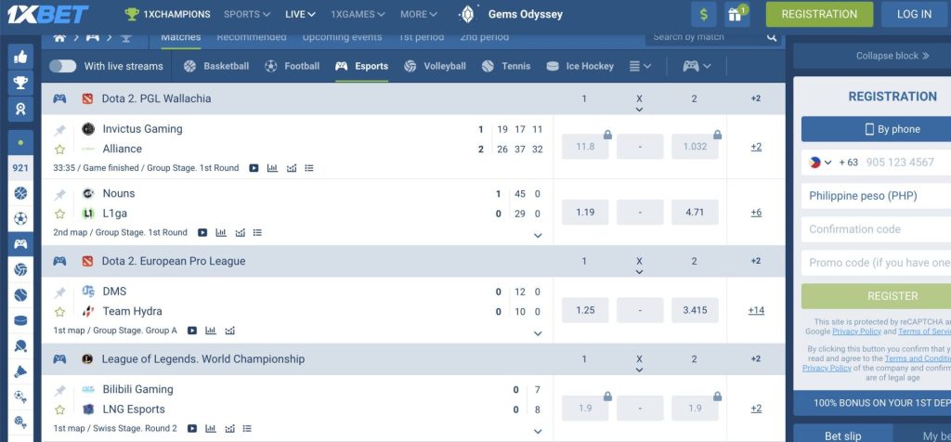Open the Philippine peso currency dropdown
The width and height of the screenshot is (951, 442).
(x=874, y=196)
